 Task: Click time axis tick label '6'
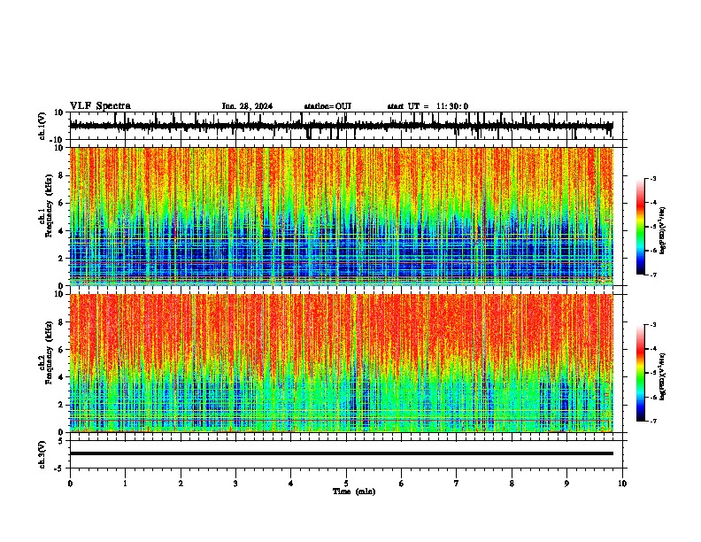point(402,484)
